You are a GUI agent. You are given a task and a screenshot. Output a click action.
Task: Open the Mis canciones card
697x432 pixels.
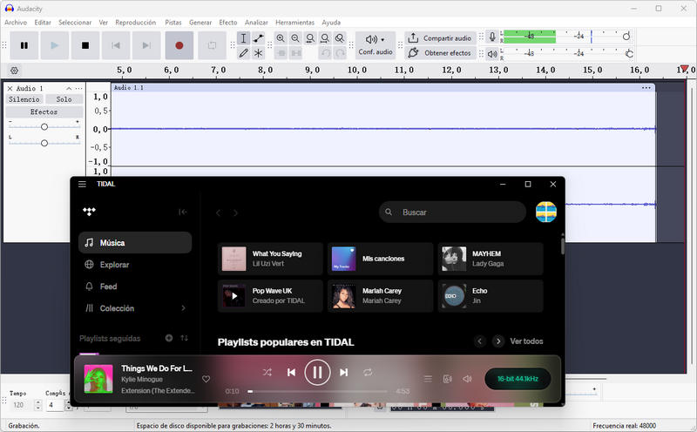380,259
